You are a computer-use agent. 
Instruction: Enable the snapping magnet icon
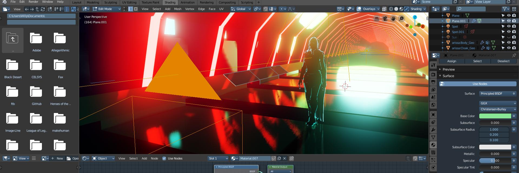266,9
